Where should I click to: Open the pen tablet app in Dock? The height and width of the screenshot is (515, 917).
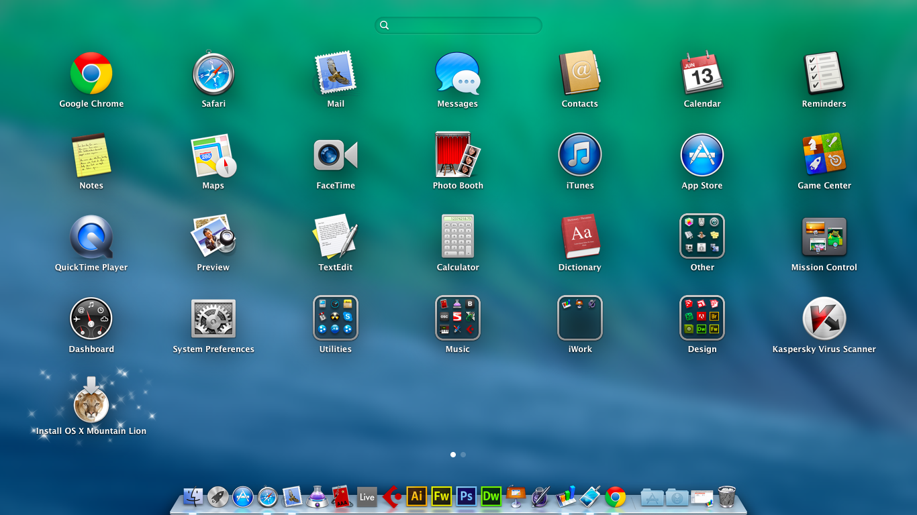point(590,496)
